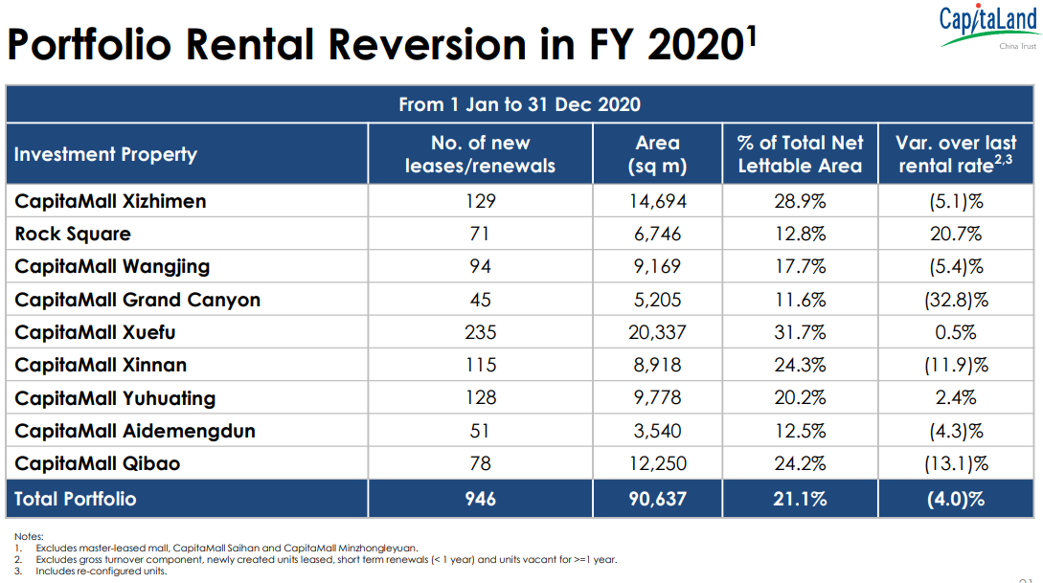The image size is (1043, 583).
Task: Click the CapitaLand China Trust logo
Action: click(988, 27)
